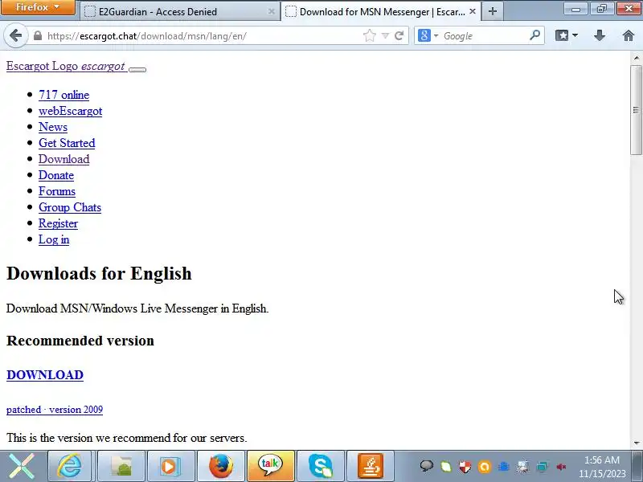The image size is (643, 482).
Task: Switch to E2Guardian Access Denied tab
Action: (178, 12)
